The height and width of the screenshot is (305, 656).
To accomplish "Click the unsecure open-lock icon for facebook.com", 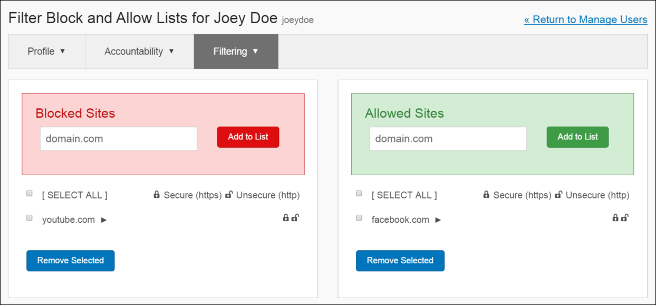I will pyautogui.click(x=625, y=217).
